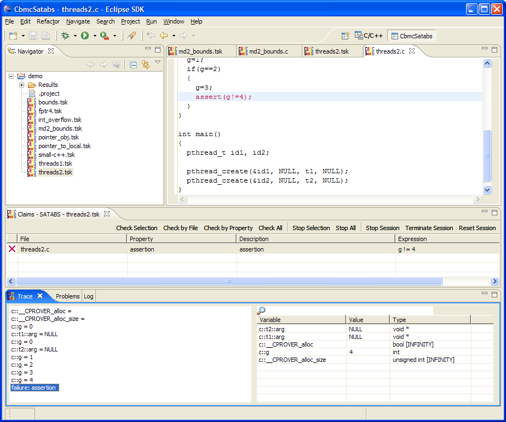Screen dimensions: 506x422
Task: Open the Project menu
Action: [x=130, y=21]
